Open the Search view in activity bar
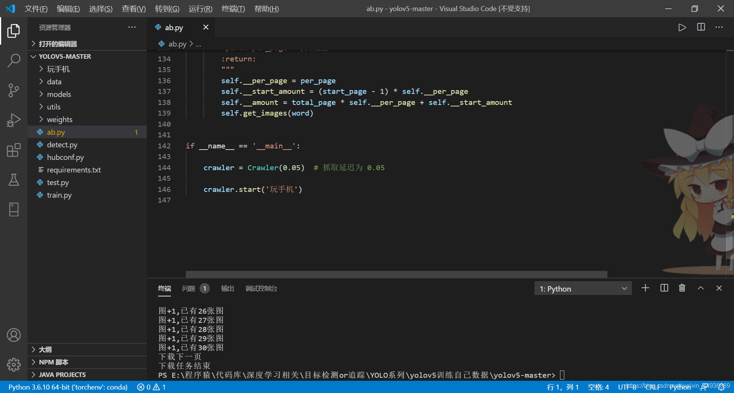Viewport: 734px width, 393px height. tap(14, 61)
